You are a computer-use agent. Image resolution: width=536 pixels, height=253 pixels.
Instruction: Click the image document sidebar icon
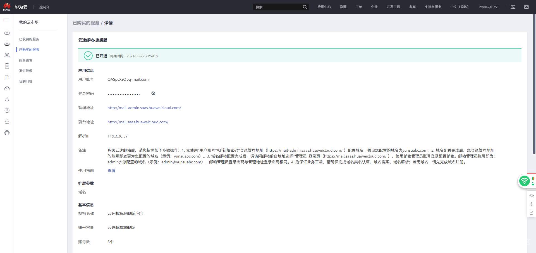7,77
